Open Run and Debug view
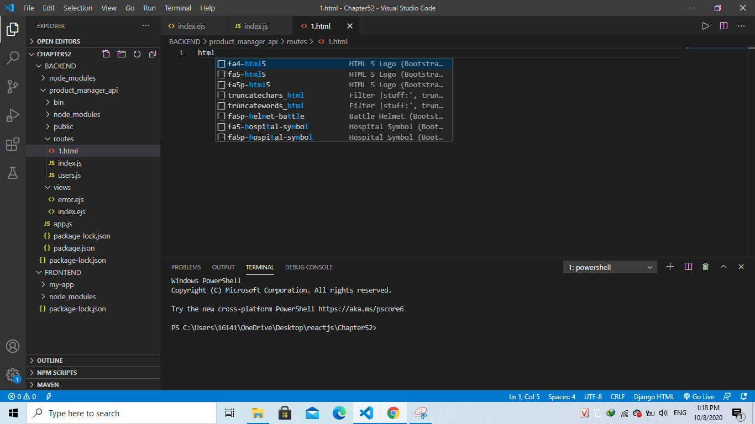Viewport: 755px width, 424px height. [13, 115]
